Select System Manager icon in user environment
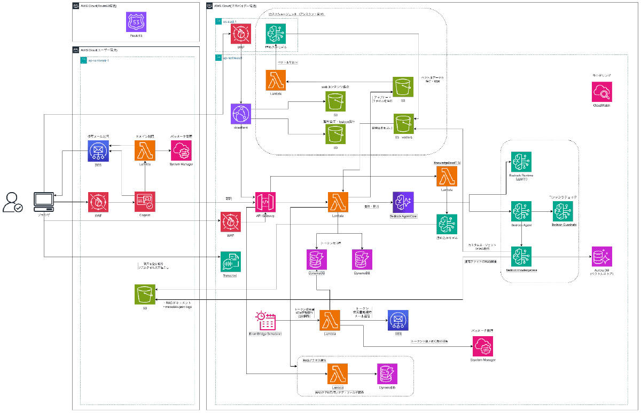This screenshot has height=413, width=641. point(181,150)
